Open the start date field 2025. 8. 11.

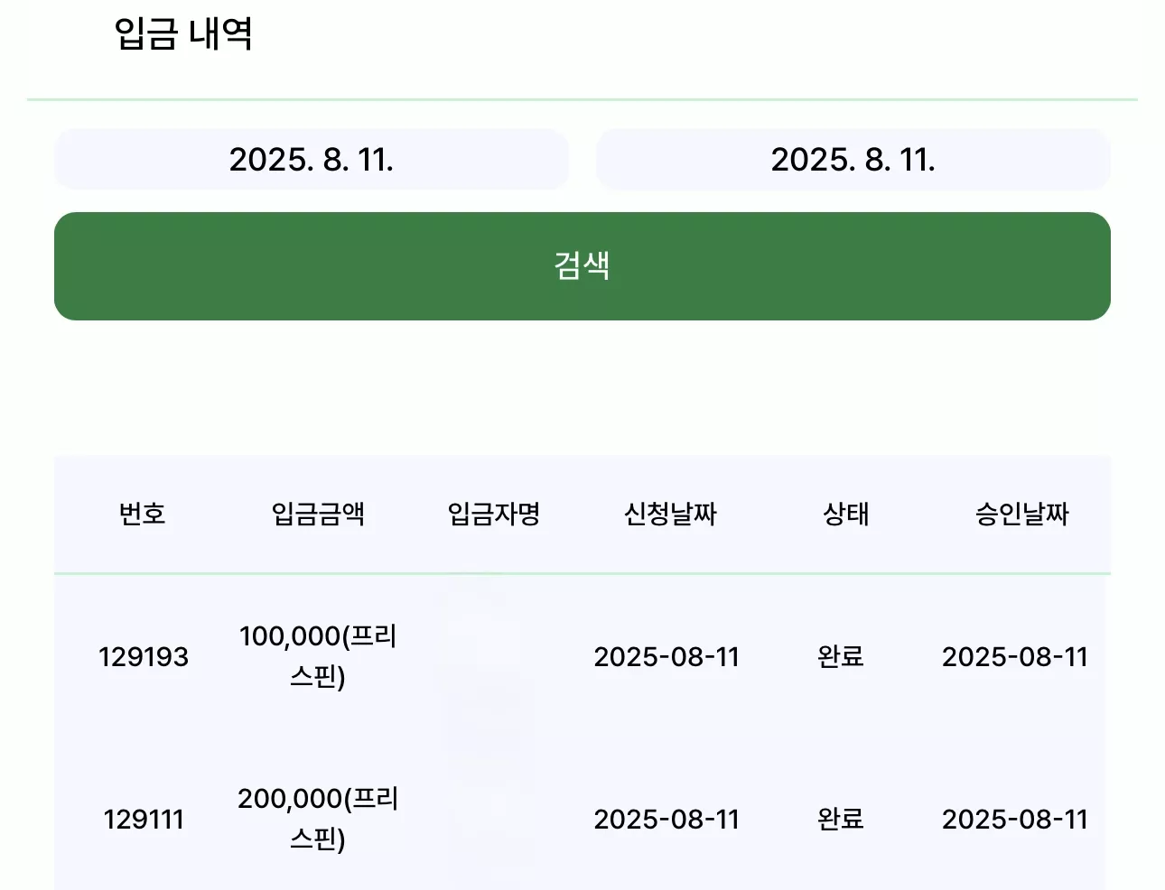click(x=312, y=160)
